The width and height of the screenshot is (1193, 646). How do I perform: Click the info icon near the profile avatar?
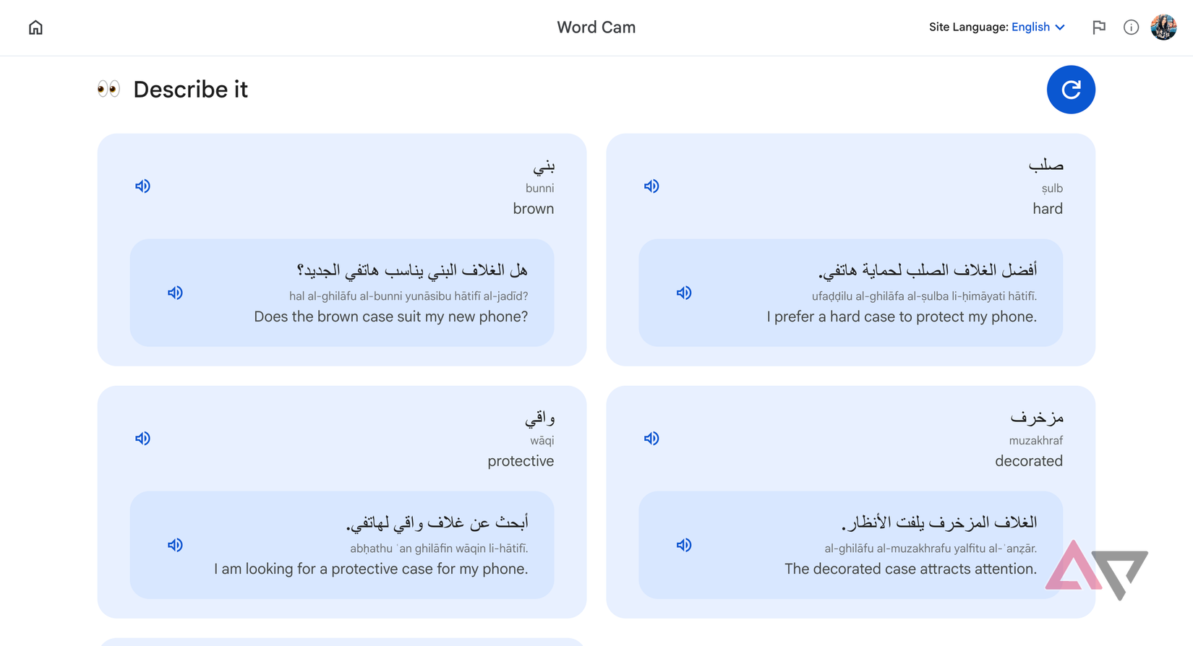pos(1131,27)
